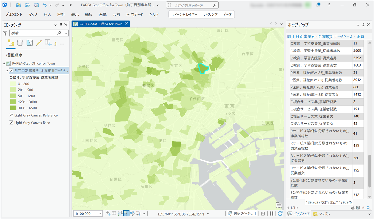Image resolution: width=374 pixels, height=219 pixels.
Task: Click the List By Data Source cylinder icon
Action: tap(20, 43)
